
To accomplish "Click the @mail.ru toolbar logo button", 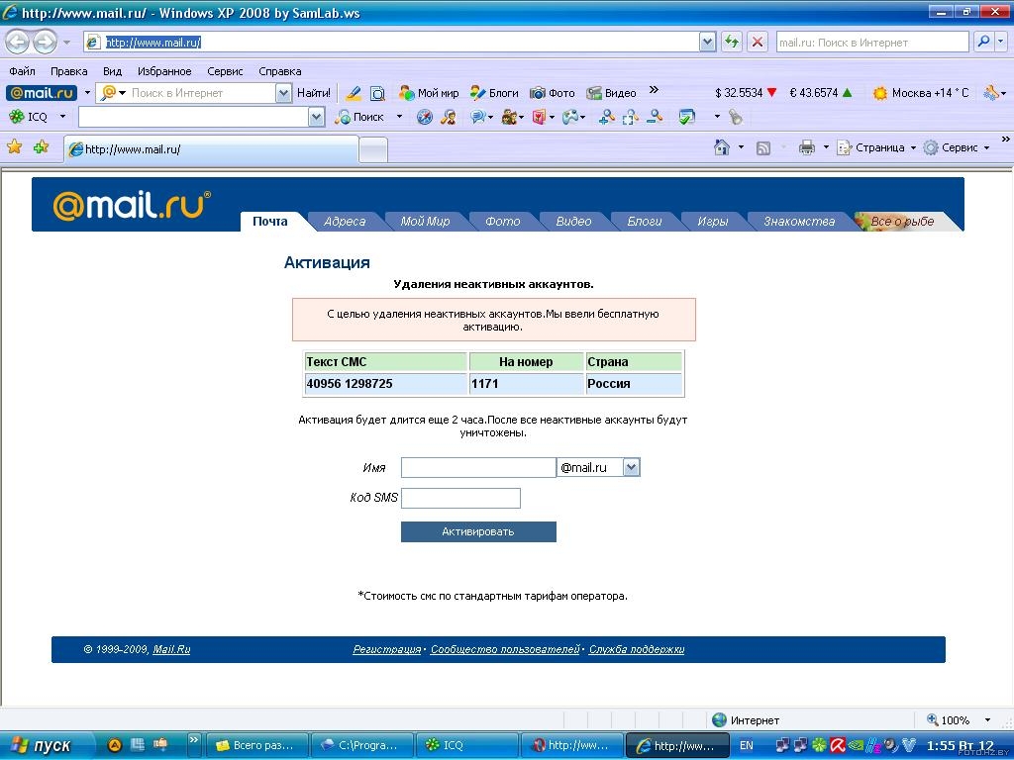I will (x=42, y=93).
